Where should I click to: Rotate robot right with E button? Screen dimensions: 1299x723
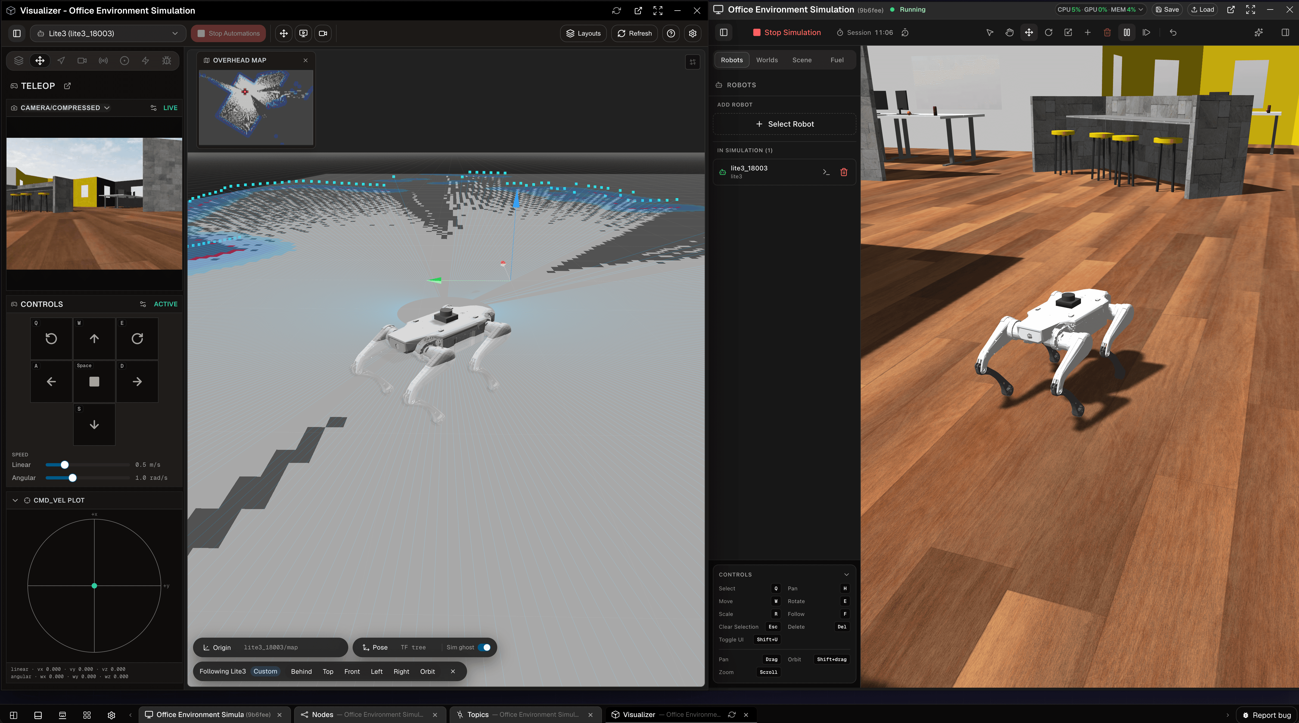click(137, 338)
